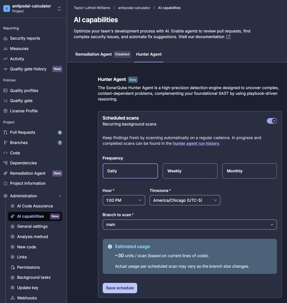Select Weekly frequency option
Image resolution: width=287 pixels, height=303 pixels.
click(x=190, y=171)
